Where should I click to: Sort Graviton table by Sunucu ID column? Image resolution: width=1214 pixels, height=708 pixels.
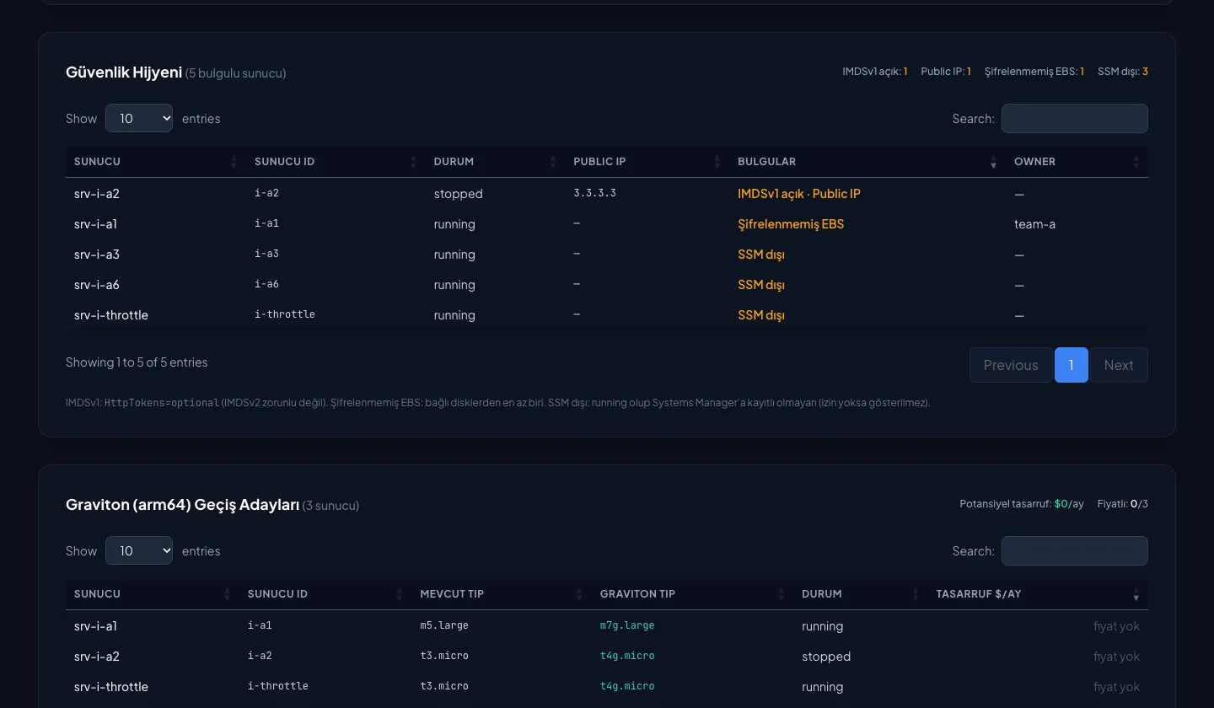(x=325, y=594)
